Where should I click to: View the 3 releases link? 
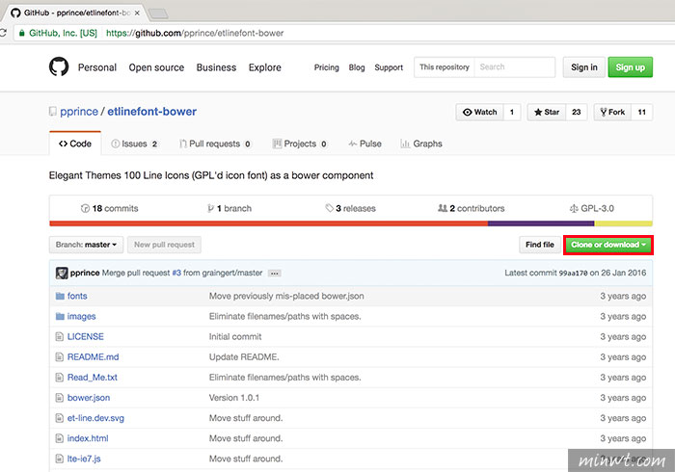pos(350,208)
